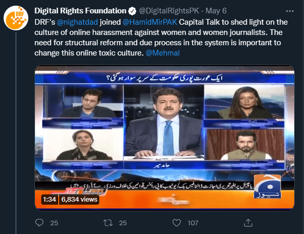The width and height of the screenshot is (304, 234).
Task: Play the Capital Talk video
Action: (x=165, y=137)
